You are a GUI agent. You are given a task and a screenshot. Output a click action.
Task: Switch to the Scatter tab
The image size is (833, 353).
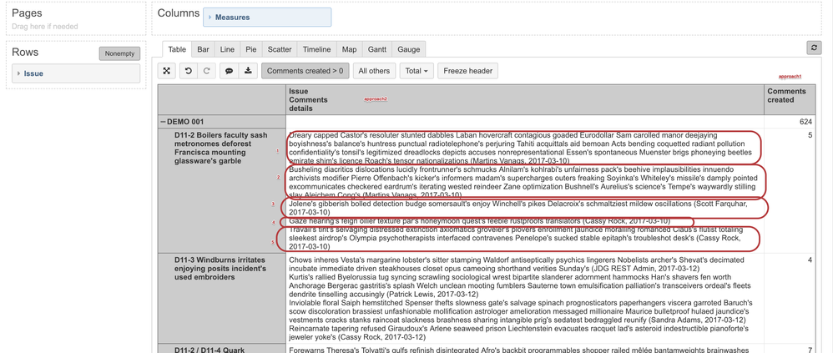point(280,49)
